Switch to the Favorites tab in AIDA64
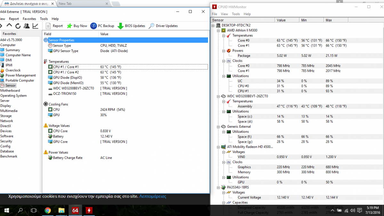This screenshot has height=216, width=384. (9, 34)
